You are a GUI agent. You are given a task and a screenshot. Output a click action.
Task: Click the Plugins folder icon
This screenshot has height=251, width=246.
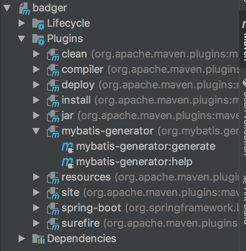(x=38, y=39)
